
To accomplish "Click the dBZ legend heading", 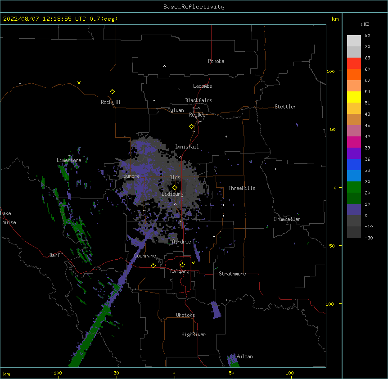I will pos(365,24).
